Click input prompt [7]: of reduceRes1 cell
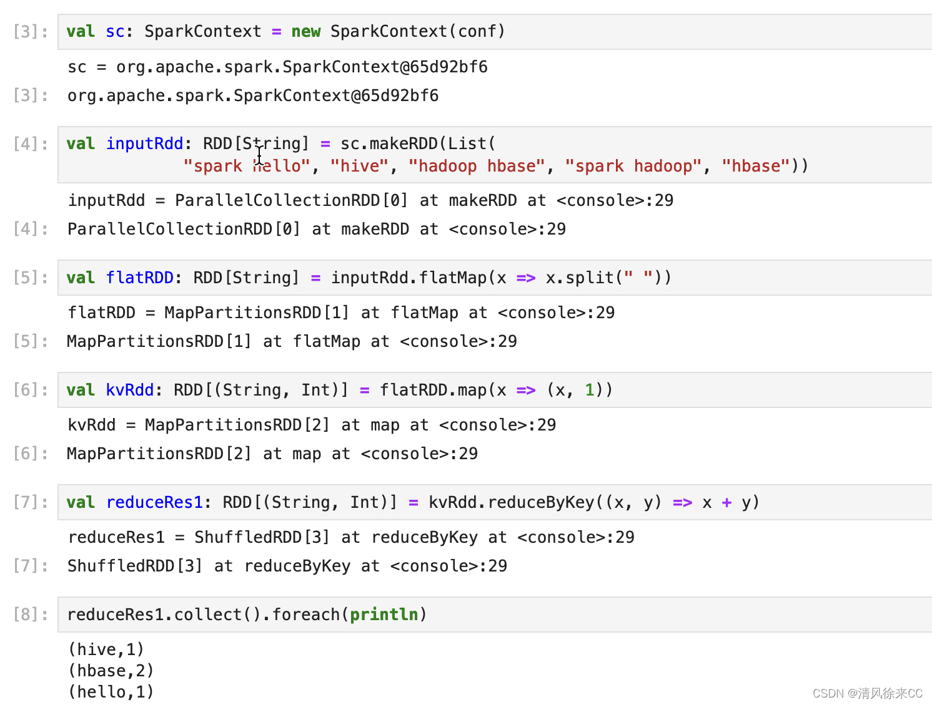Image resolution: width=932 pixels, height=705 pixels. tap(31, 502)
